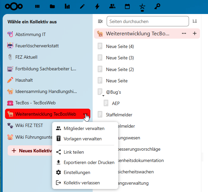
Task: Select Link teilen menu entry
Action: pyautogui.click(x=85, y=152)
